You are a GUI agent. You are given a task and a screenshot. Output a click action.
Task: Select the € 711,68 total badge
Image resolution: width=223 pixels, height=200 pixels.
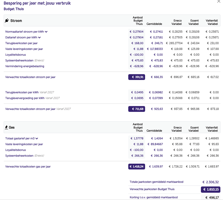137,109
